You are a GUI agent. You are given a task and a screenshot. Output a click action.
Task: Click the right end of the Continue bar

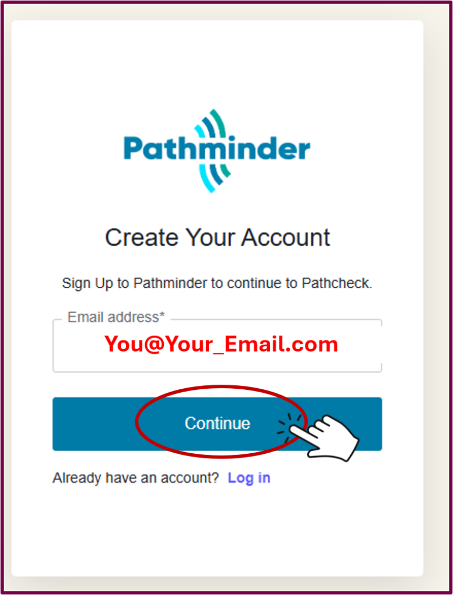[x=370, y=424]
